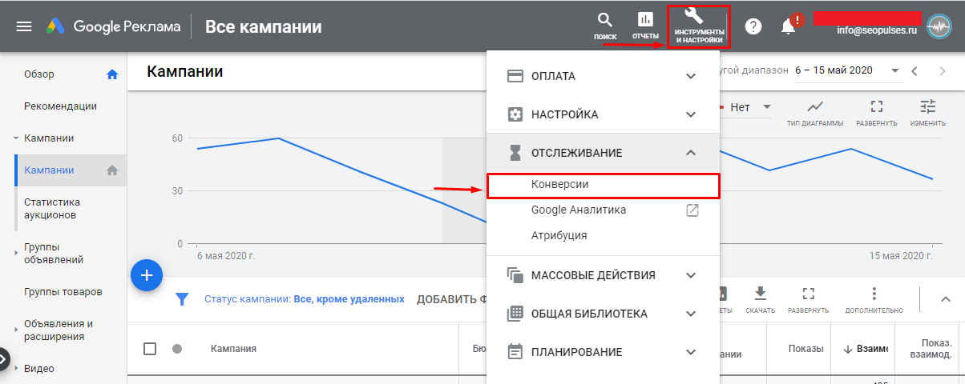Sort by the Взаимод. column header
The height and width of the screenshot is (384, 965).
[865, 349]
